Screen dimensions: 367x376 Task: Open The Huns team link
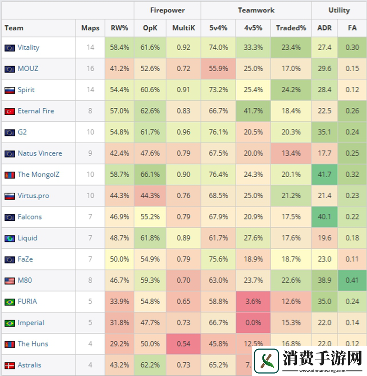point(33,343)
